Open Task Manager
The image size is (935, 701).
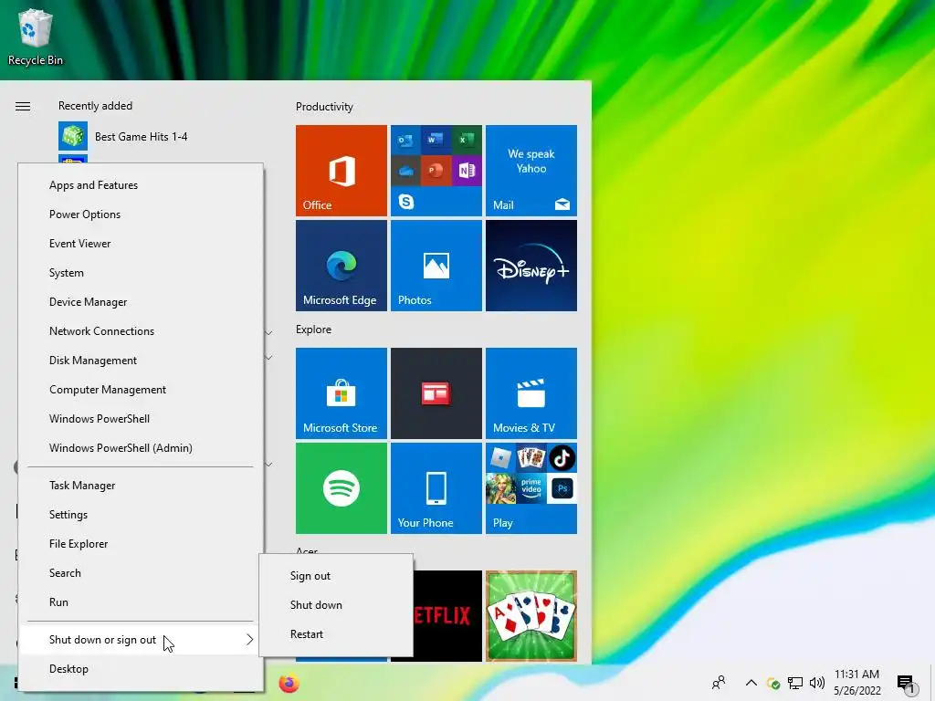coord(141,486)
